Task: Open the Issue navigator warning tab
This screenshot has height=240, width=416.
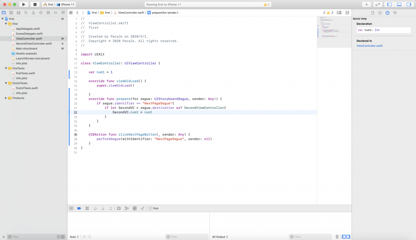Action: point(33,13)
